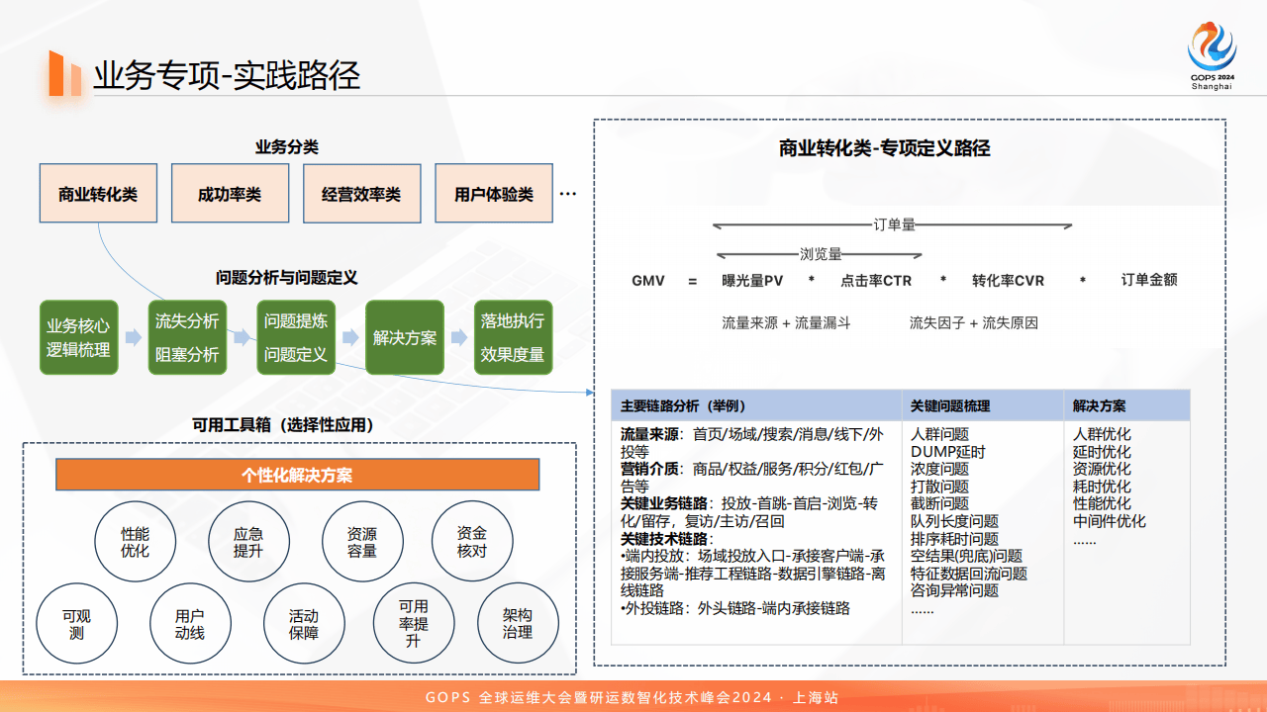1267x712 pixels.
Task: Enable the 成功率类 category box
Action: (x=230, y=193)
